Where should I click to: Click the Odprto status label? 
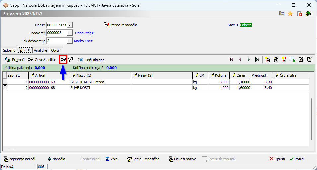tap(246, 25)
